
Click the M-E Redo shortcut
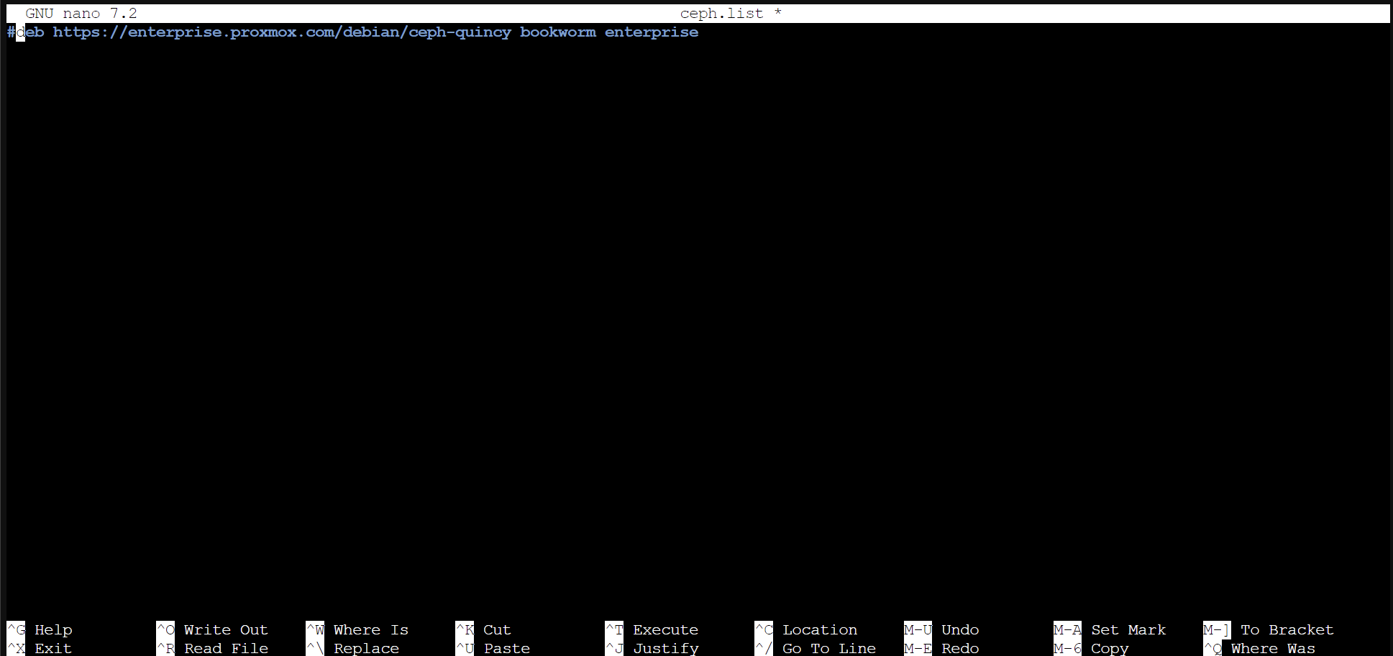click(x=941, y=648)
